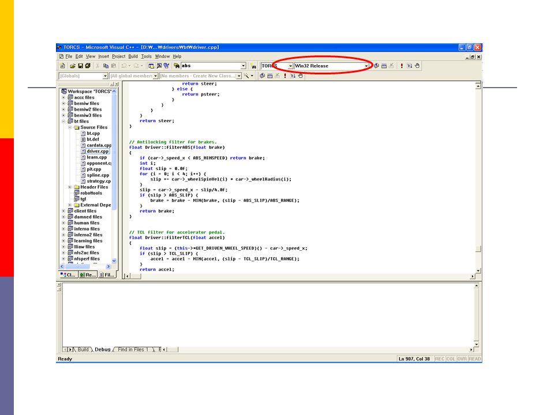The image size is (554, 415).
Task: Select Workspace 'TORCS' root node
Action: [89, 91]
